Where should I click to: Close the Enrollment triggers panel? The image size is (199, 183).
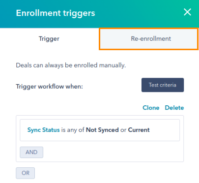pyautogui.click(x=187, y=12)
